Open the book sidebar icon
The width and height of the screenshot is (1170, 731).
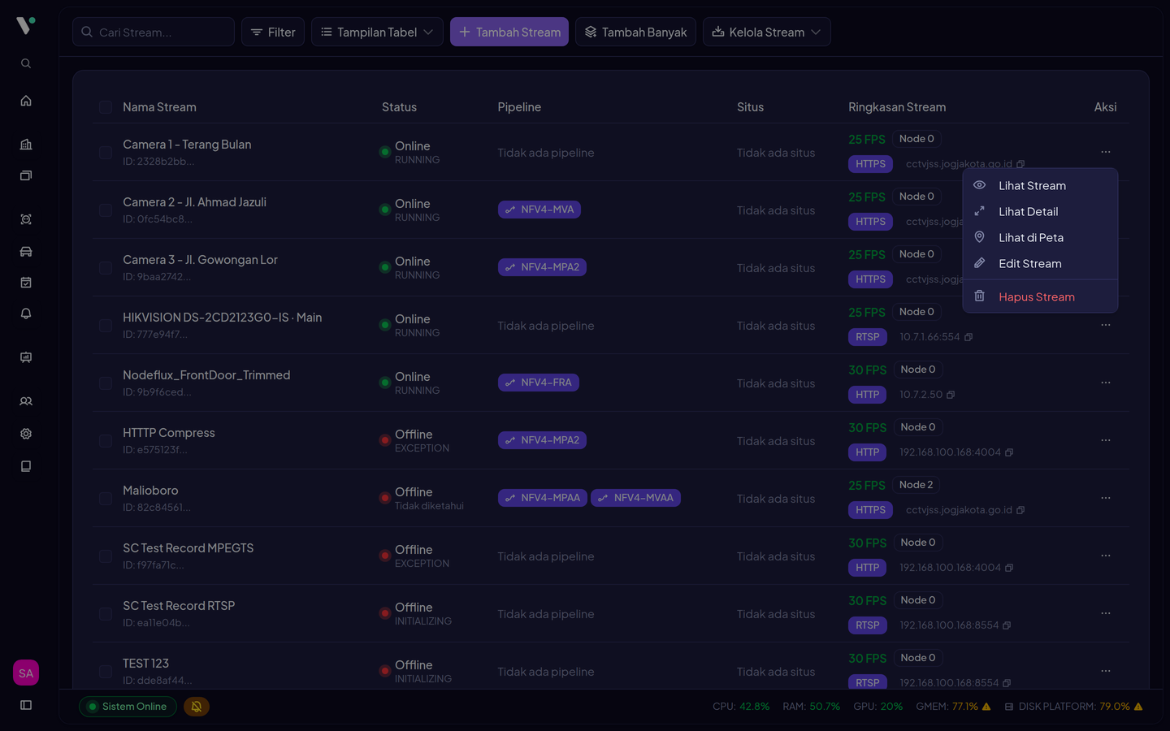click(x=26, y=466)
